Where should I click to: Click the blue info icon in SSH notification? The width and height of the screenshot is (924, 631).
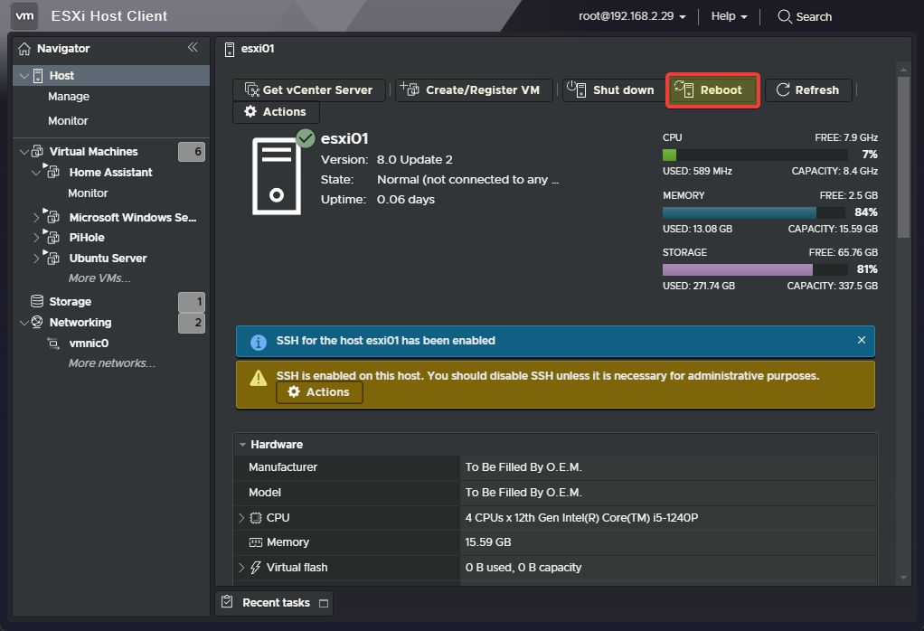(x=258, y=342)
